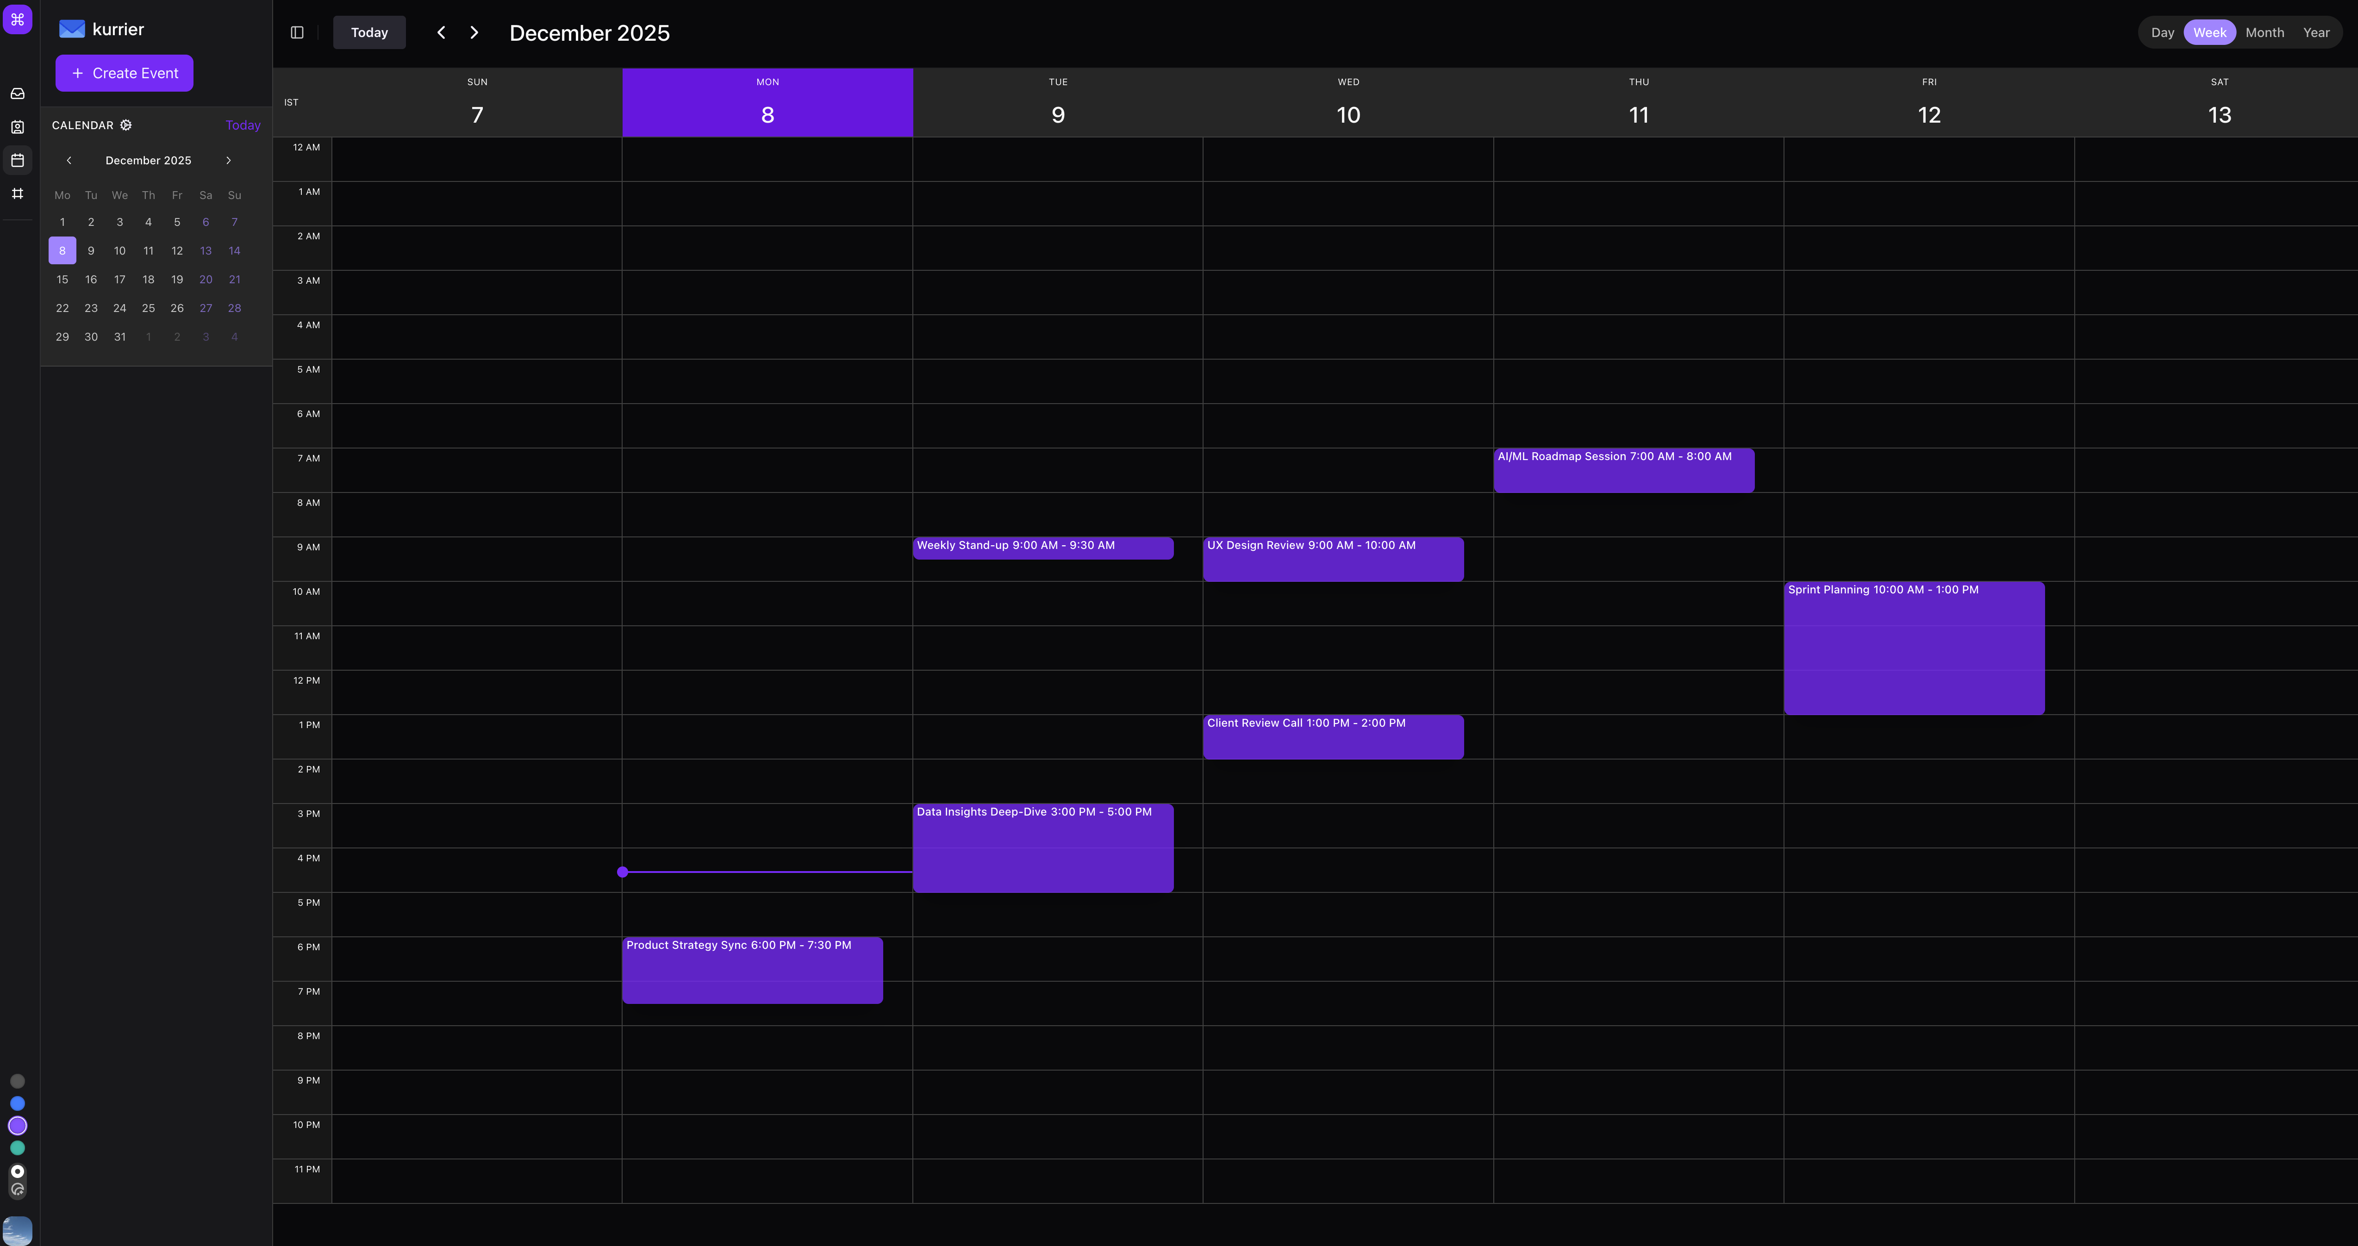Click the Create Event button
The image size is (2358, 1246).
click(124, 72)
